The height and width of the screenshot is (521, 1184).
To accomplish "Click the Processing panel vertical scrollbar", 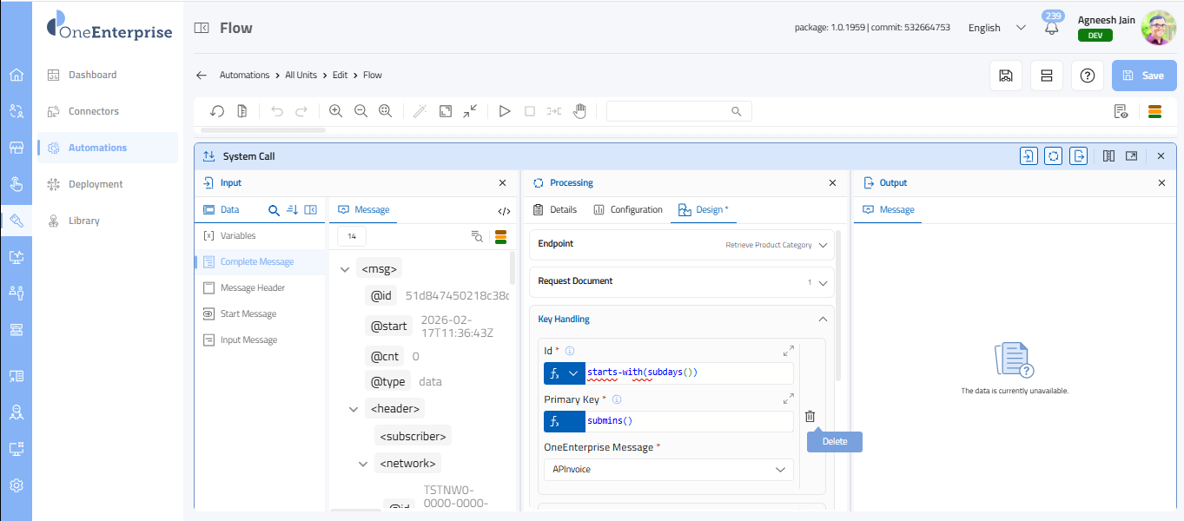I will (838, 304).
